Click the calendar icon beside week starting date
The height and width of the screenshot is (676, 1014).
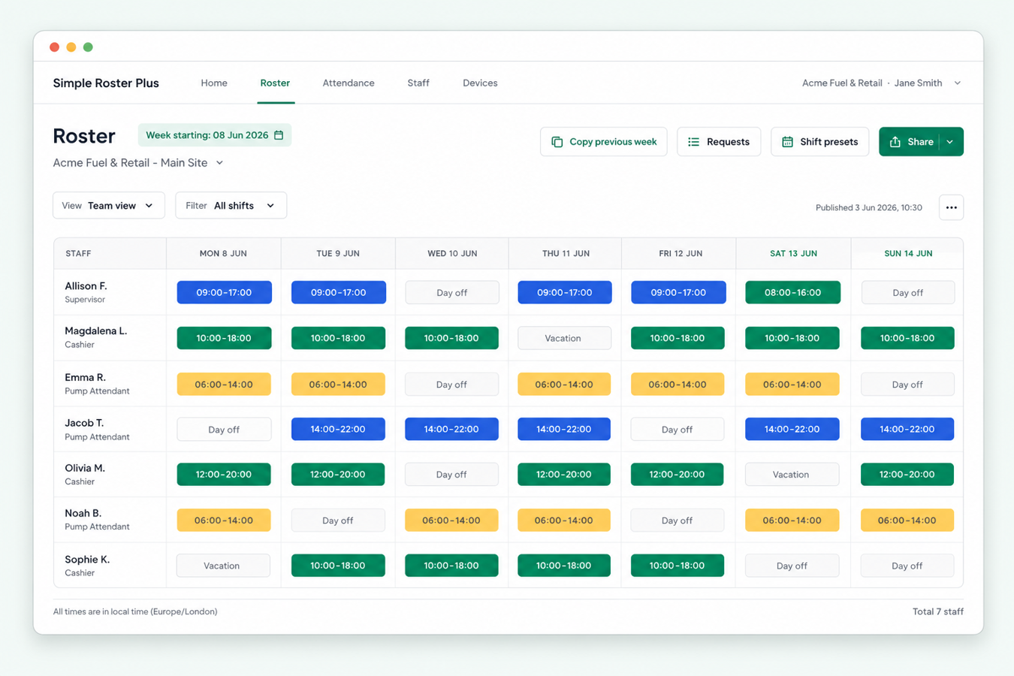coord(279,135)
